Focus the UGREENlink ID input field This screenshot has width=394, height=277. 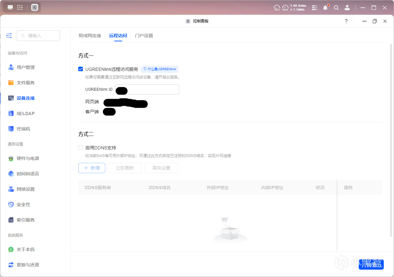tap(147, 89)
